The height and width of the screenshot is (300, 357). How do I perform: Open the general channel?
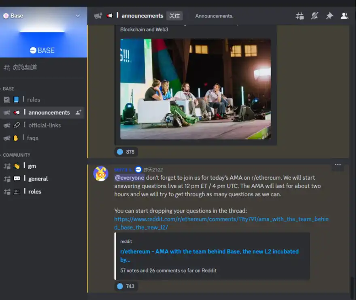tap(42, 179)
